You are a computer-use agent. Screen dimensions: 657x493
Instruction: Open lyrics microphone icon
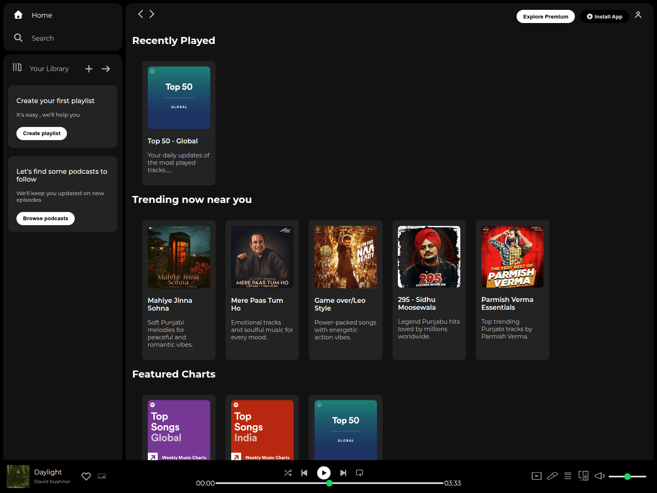[552, 476]
